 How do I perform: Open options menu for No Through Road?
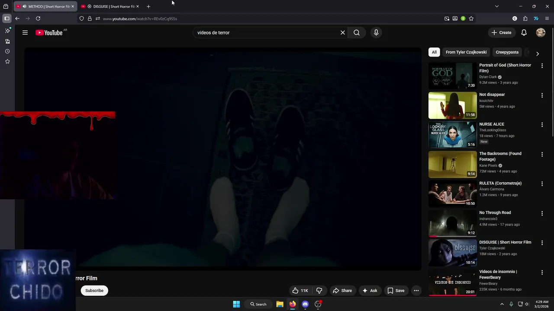tap(542, 213)
